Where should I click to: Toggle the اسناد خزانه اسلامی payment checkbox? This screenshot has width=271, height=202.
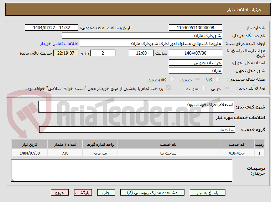(x=168, y=88)
